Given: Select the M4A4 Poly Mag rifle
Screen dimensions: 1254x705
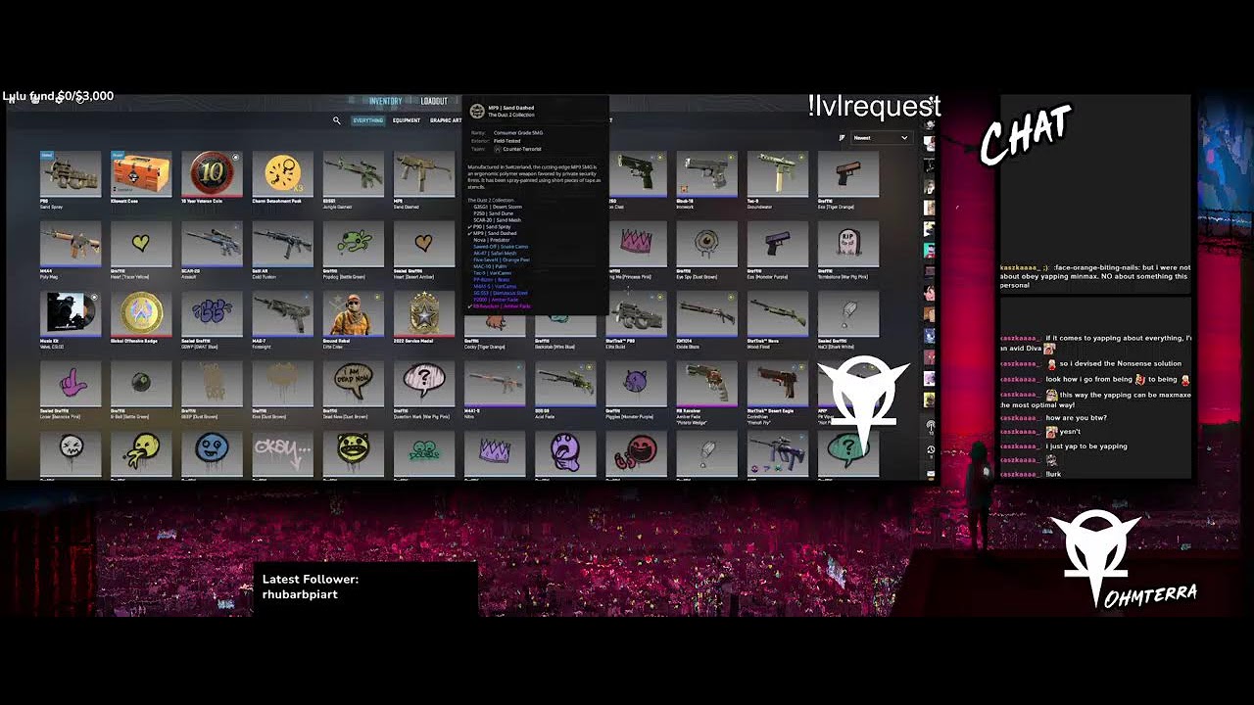Looking at the screenshot, I should click(71, 244).
